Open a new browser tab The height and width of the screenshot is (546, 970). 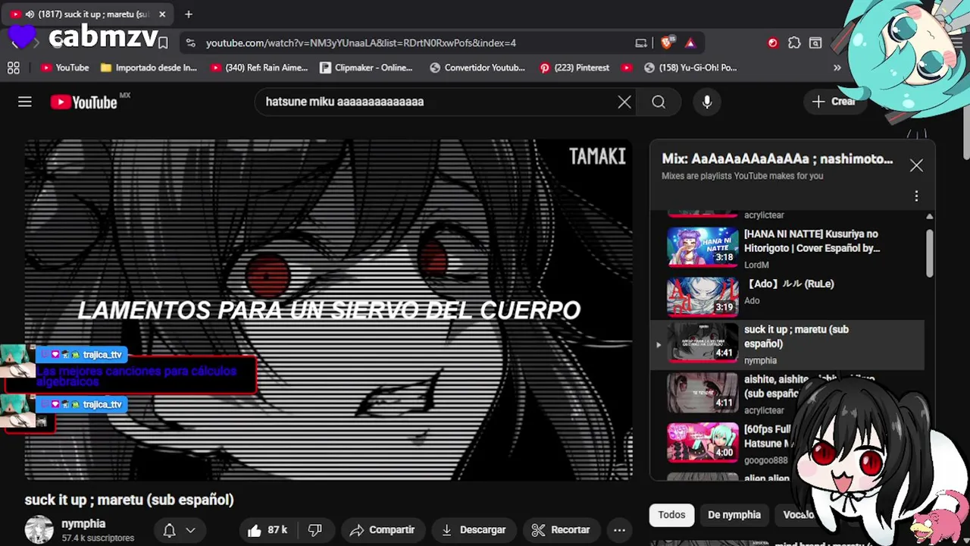click(189, 14)
